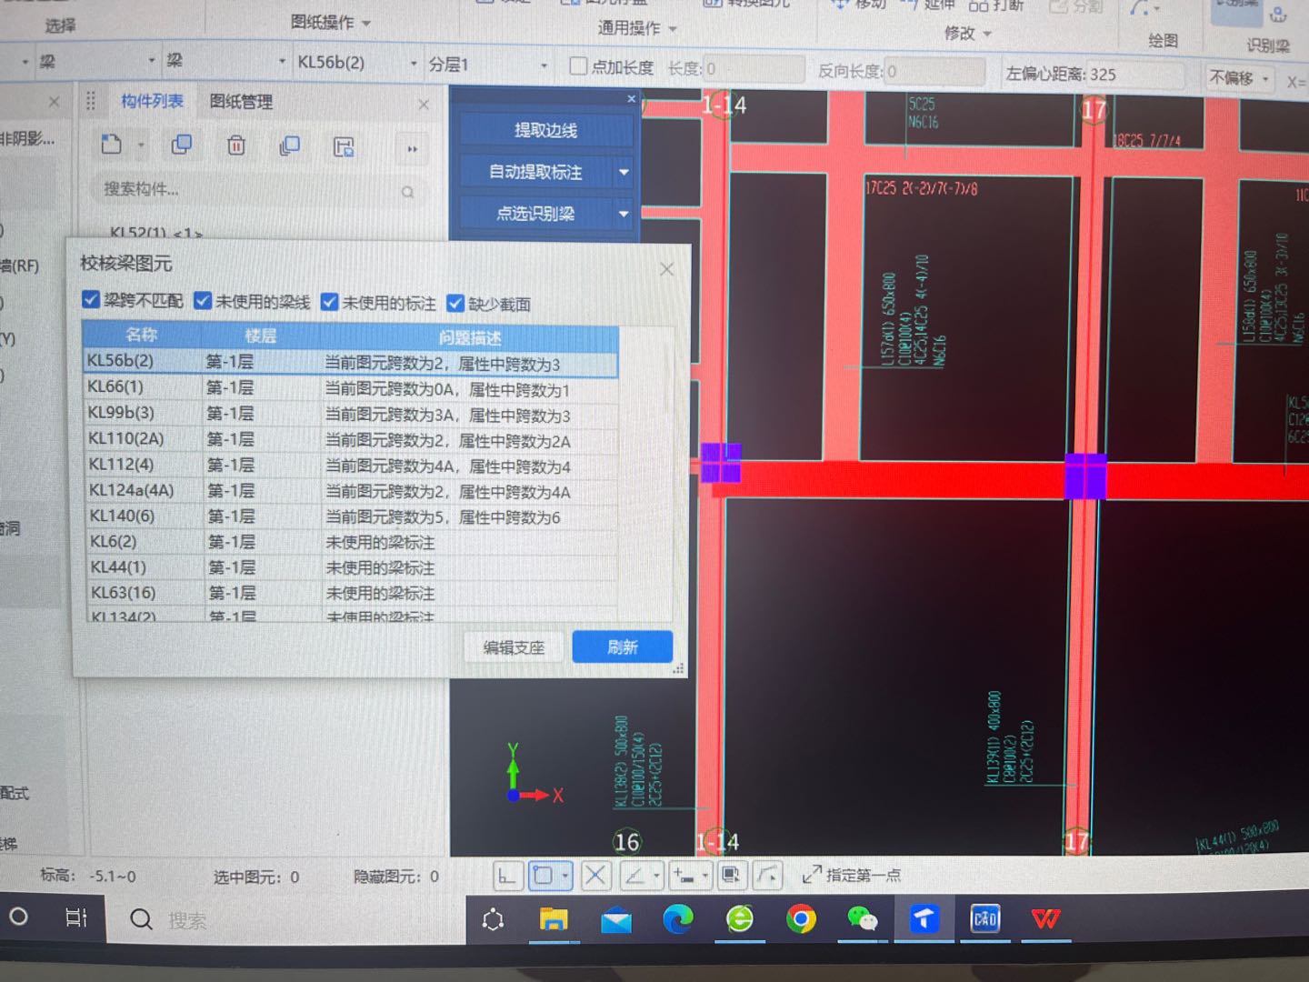The image size is (1309, 982).
Task: Click the 自动提取标注 button
Action: (x=535, y=172)
